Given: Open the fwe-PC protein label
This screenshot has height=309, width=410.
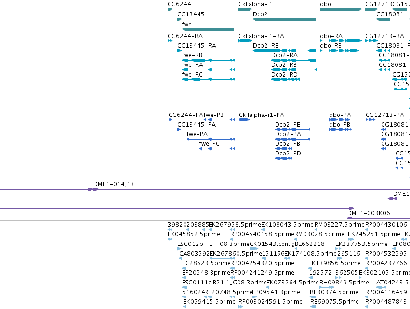Looking at the screenshot, I should coord(210,144).
